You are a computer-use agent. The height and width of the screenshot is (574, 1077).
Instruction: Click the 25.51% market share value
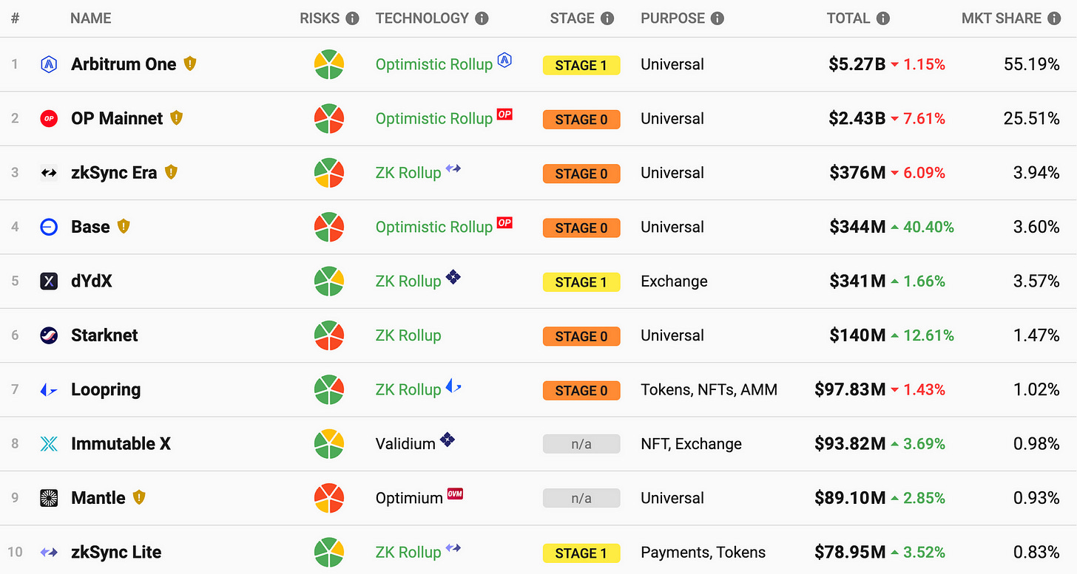(1032, 118)
